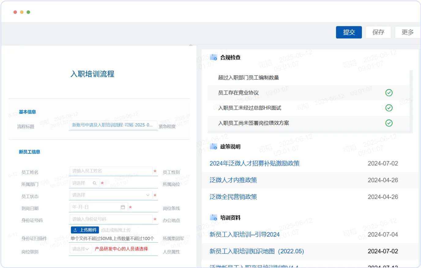Viewport: 421px width, 268px height.
Task: Click the 保存 button
Action: pyautogui.click(x=378, y=32)
